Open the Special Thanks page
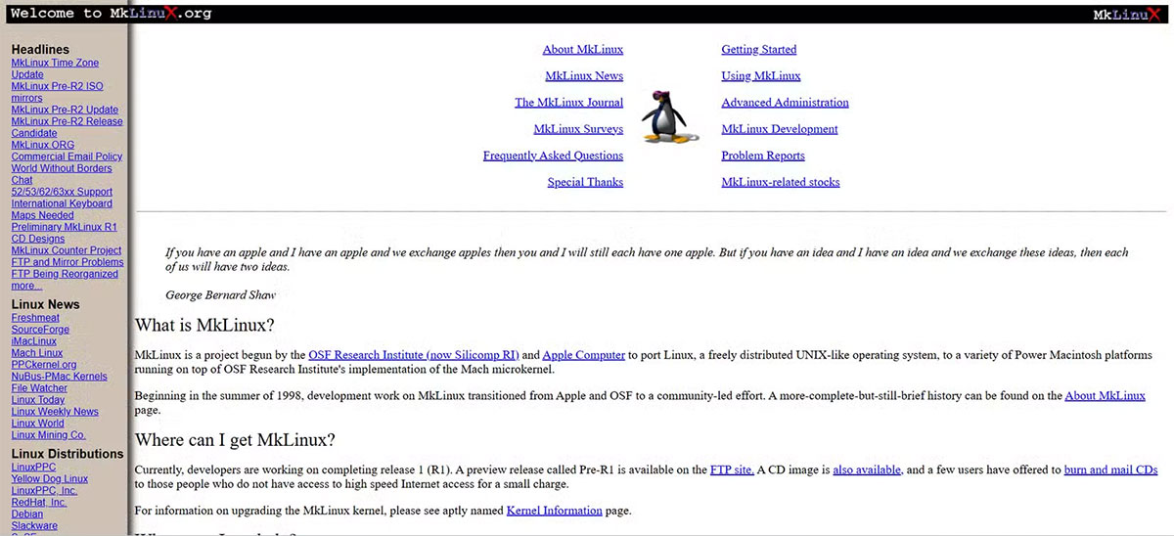 point(585,182)
